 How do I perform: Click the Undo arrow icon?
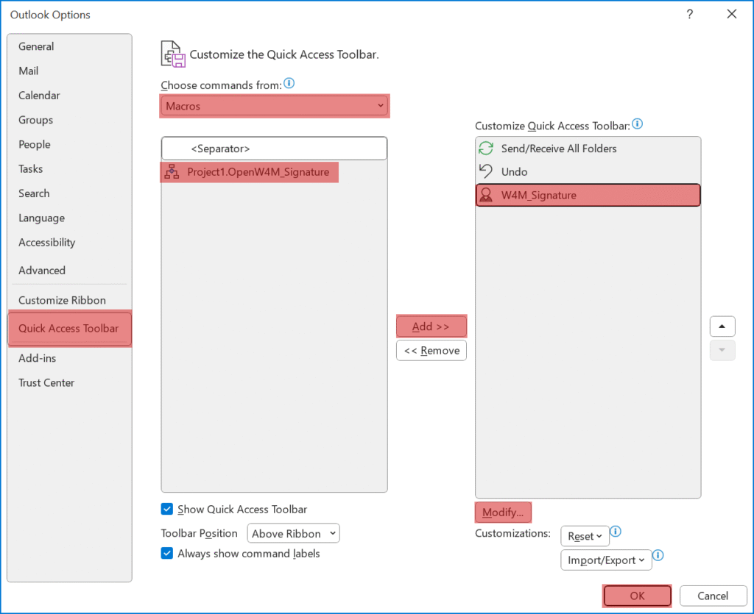[x=486, y=171]
